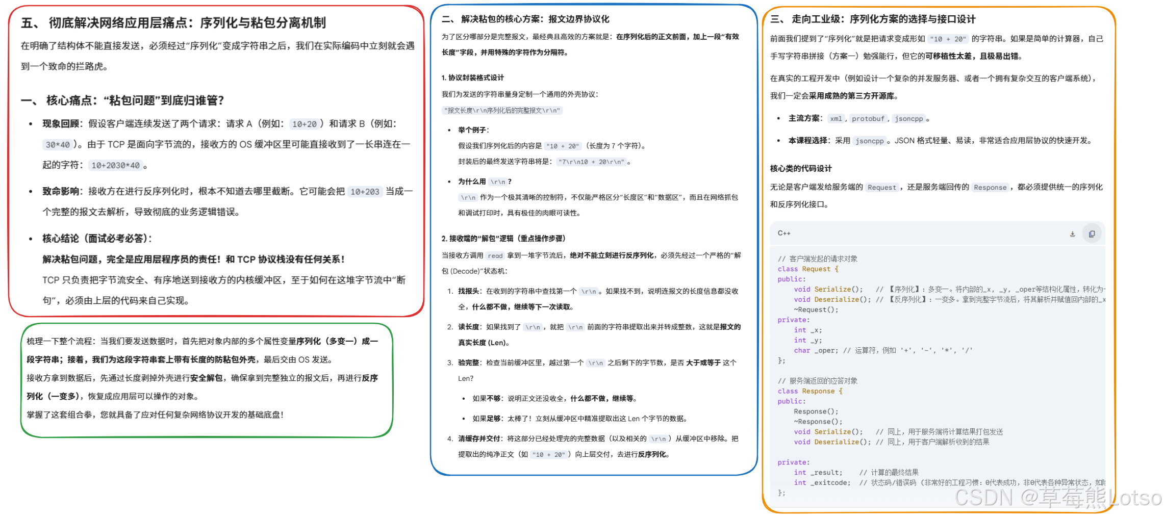Copy the C++ code with the copy icon
The width and height of the screenshot is (1164, 517).
point(1092,234)
